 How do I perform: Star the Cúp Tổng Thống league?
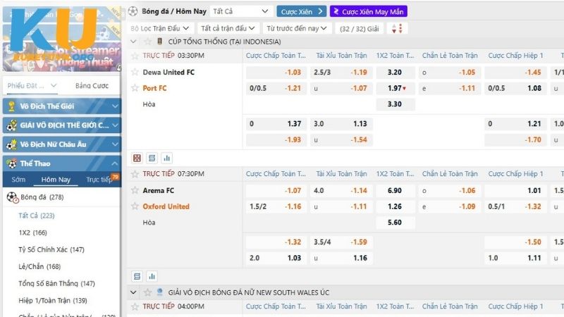coord(147,42)
